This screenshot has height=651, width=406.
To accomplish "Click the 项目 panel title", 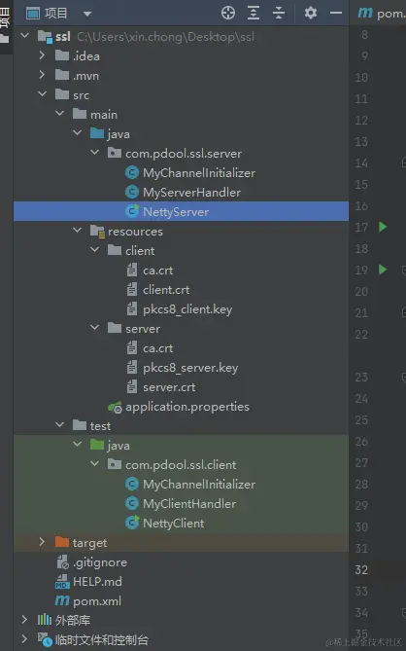I will [x=56, y=14].
